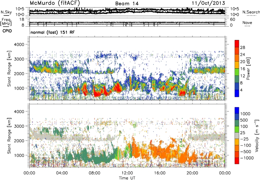Click the '20:00' time tick label
Viewport: 260px width, 180px height.
click(192, 173)
